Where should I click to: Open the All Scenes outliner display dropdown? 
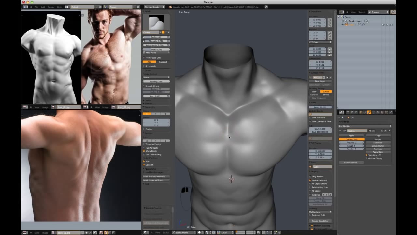378,12
